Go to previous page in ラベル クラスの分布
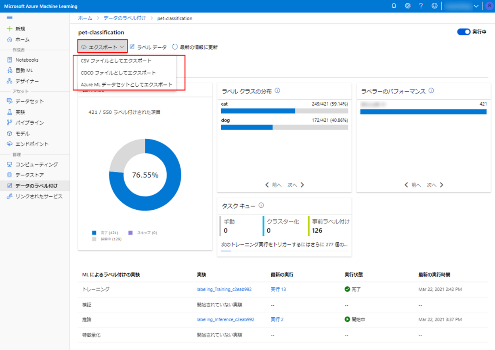Image resolution: width=495 pixels, height=350 pixels. 273,185
